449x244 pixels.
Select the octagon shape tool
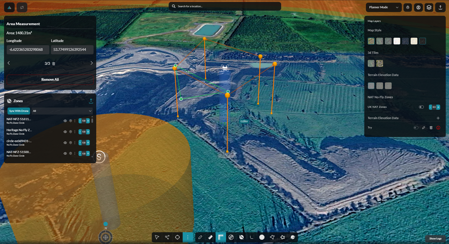click(x=262, y=237)
